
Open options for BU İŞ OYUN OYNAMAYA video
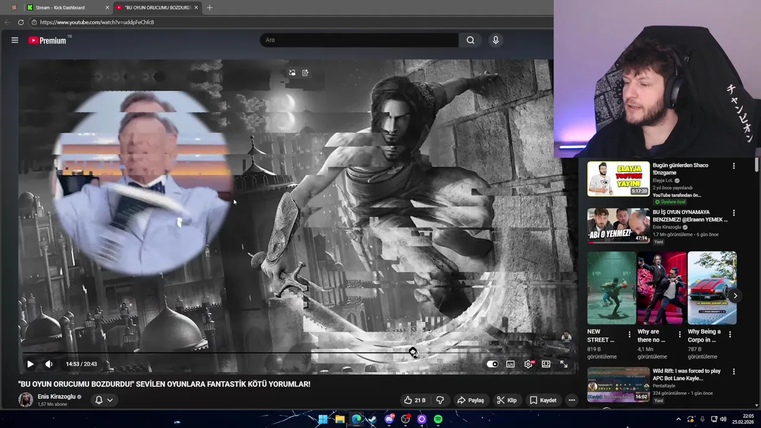(x=734, y=213)
